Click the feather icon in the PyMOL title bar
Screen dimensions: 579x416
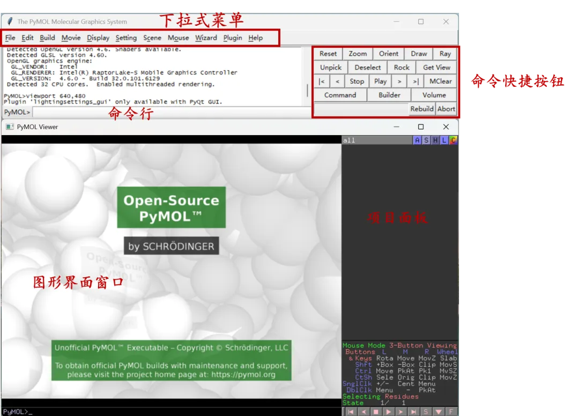10,21
